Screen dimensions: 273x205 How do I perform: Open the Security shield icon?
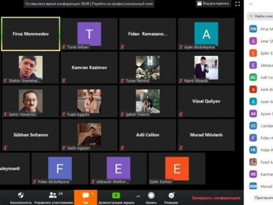(x=21, y=195)
